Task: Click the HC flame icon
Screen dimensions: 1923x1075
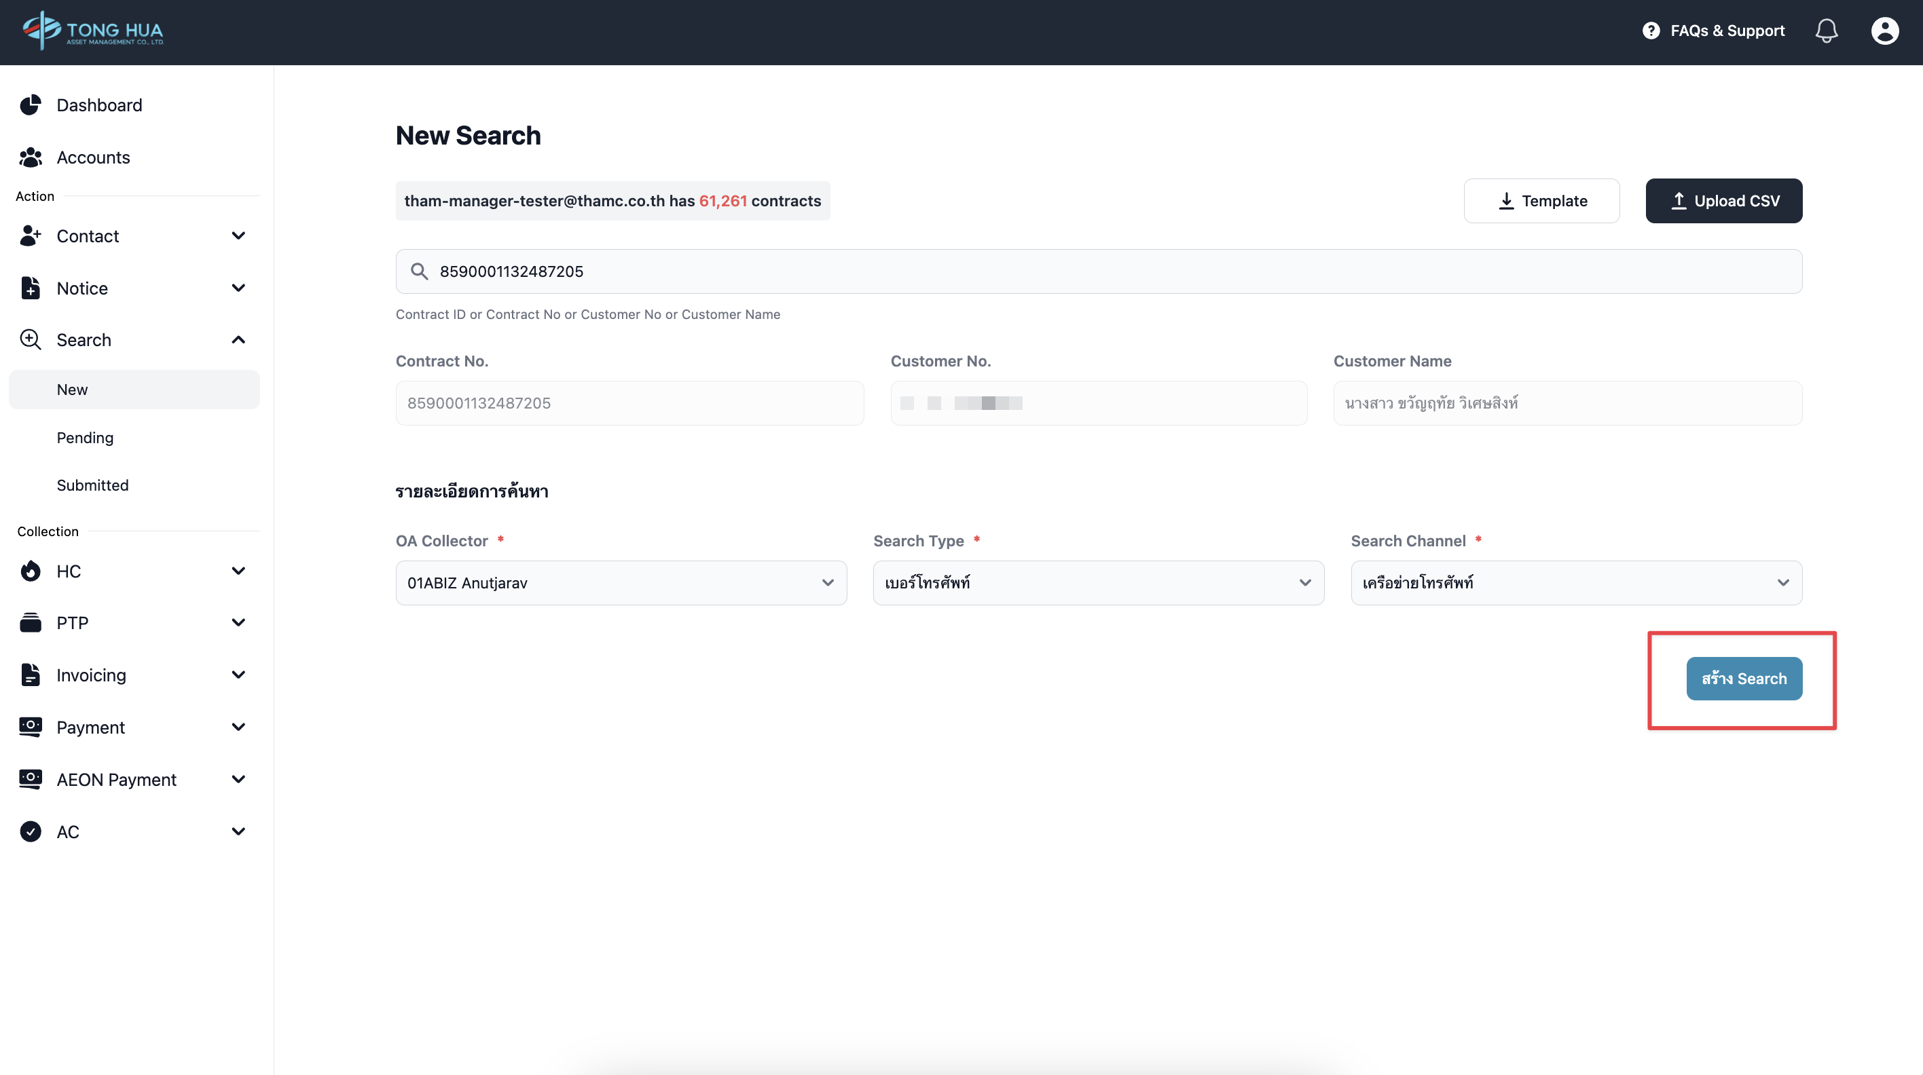Action: (31, 571)
